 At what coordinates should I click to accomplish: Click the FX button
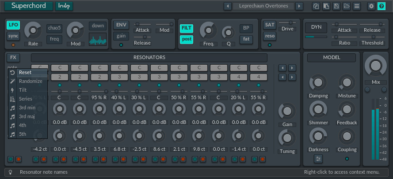pos(13,58)
